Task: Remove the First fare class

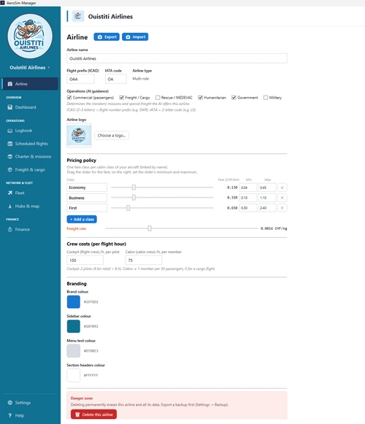Action: [283, 208]
